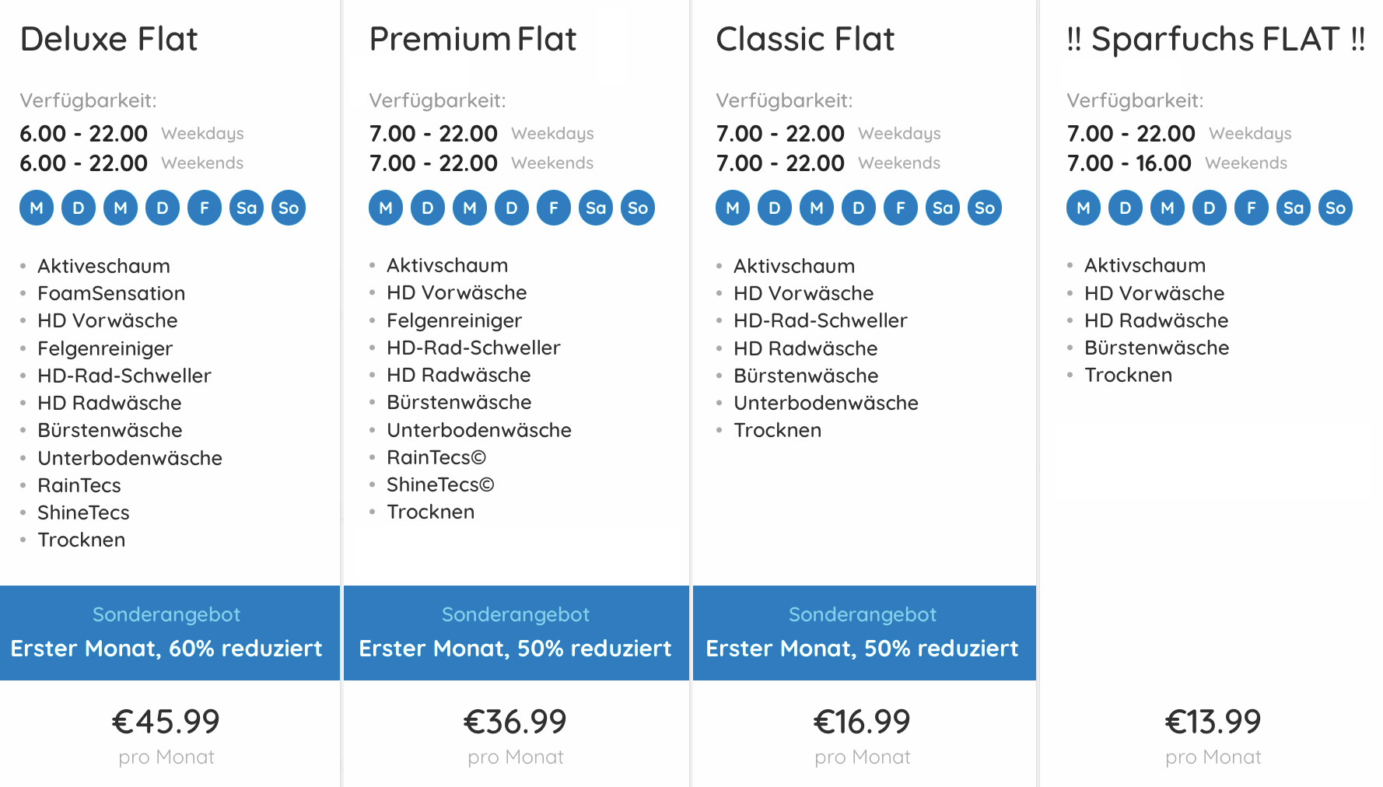
Task: Select Premium Flat 50% reduziert offer banner
Action: (516, 632)
